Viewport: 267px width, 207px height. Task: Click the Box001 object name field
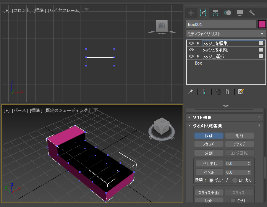point(221,24)
